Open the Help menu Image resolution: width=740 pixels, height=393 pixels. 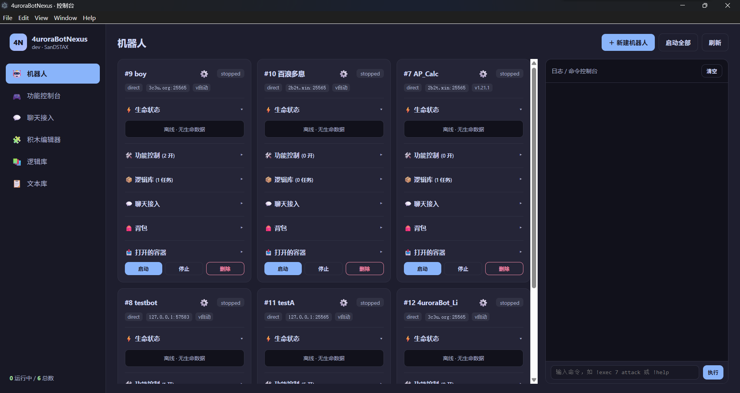89,18
